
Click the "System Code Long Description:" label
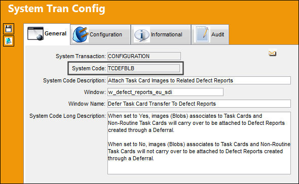pos(67,116)
